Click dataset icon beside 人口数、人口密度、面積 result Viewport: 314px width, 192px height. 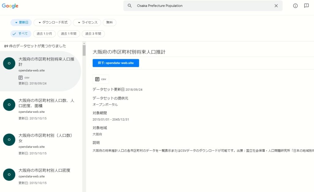click(9, 105)
